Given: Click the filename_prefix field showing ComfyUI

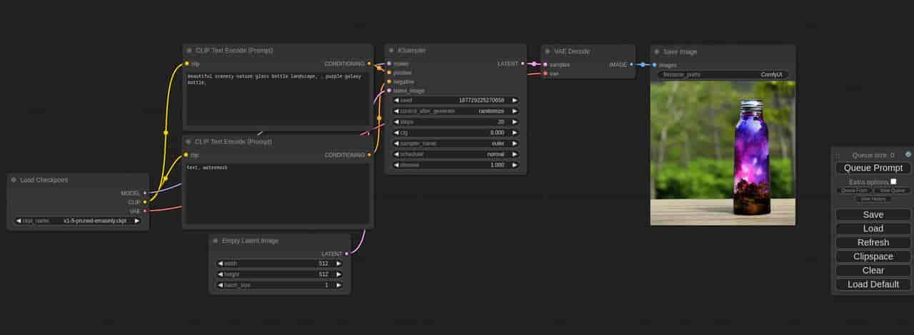Looking at the screenshot, I should click(723, 75).
